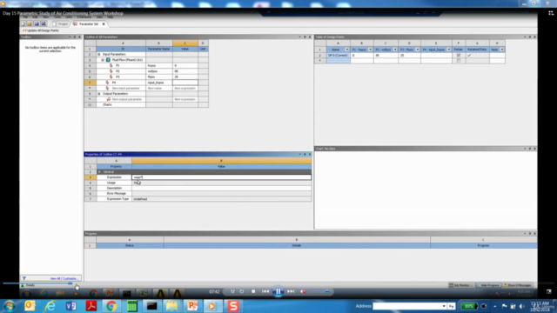The image size is (557, 313).
Task: Toggle Retain checkbox in new design point row
Action: (x=459, y=61)
